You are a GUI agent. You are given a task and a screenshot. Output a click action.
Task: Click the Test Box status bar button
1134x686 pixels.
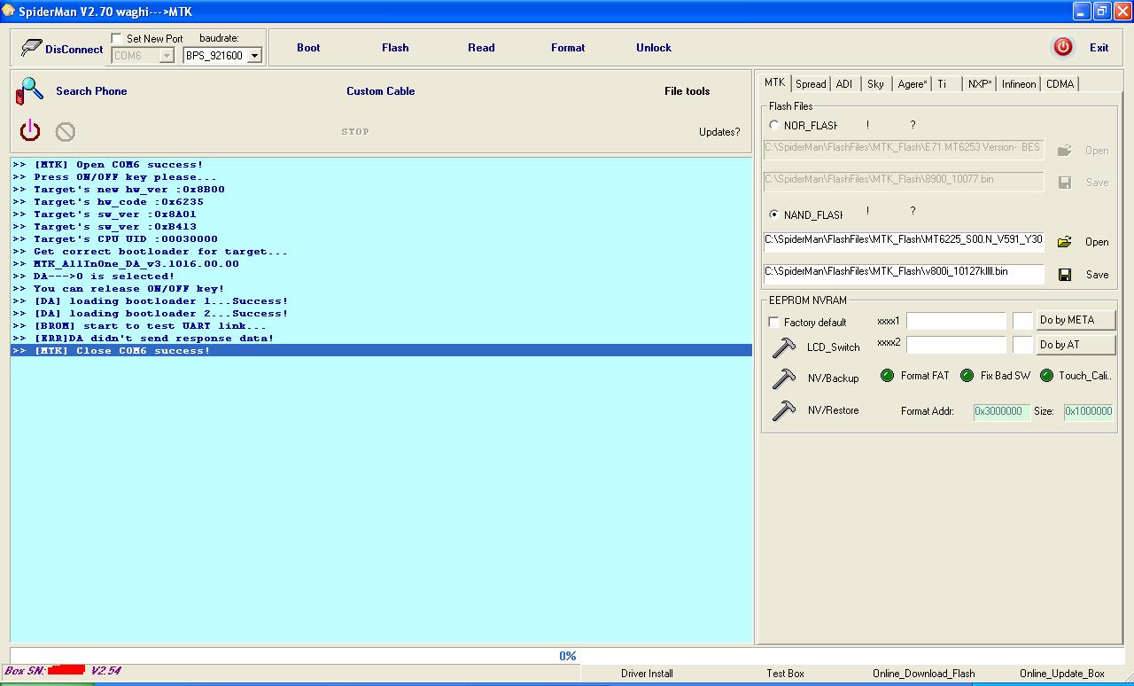pos(786,674)
